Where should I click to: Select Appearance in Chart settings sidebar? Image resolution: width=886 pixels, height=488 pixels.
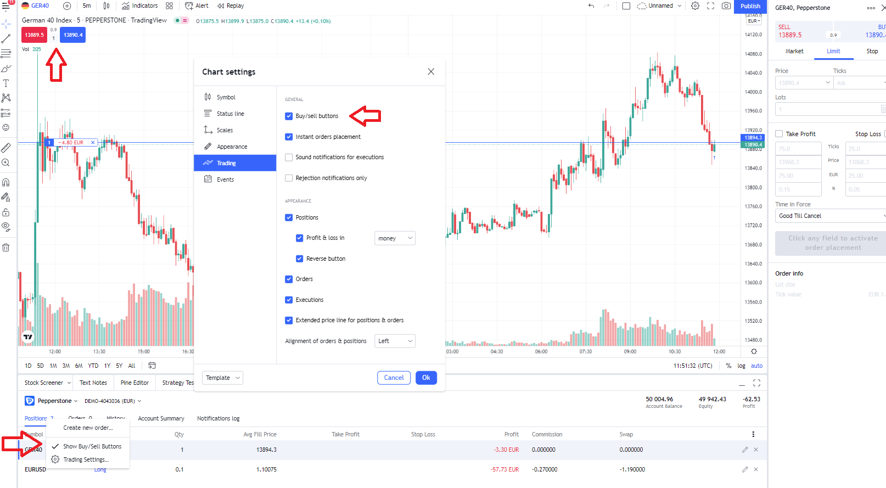pyautogui.click(x=232, y=147)
